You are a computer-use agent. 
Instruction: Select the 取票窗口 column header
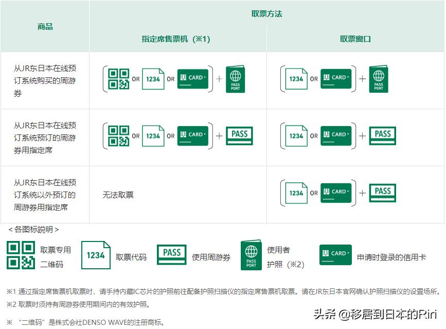tap(355, 38)
